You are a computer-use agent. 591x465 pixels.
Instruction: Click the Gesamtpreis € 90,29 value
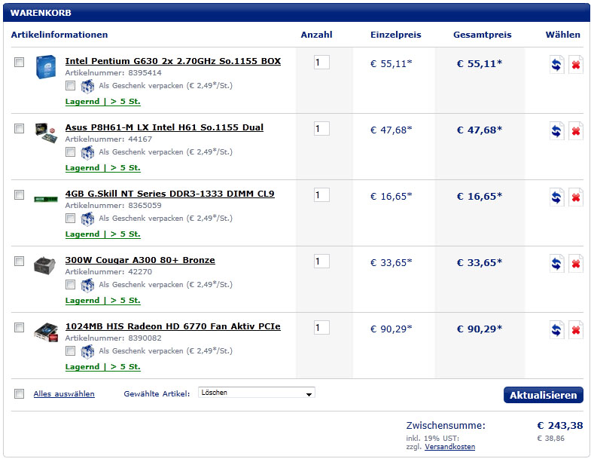point(480,329)
